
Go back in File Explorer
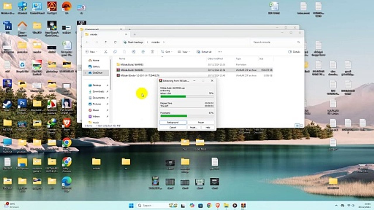pos(87,42)
